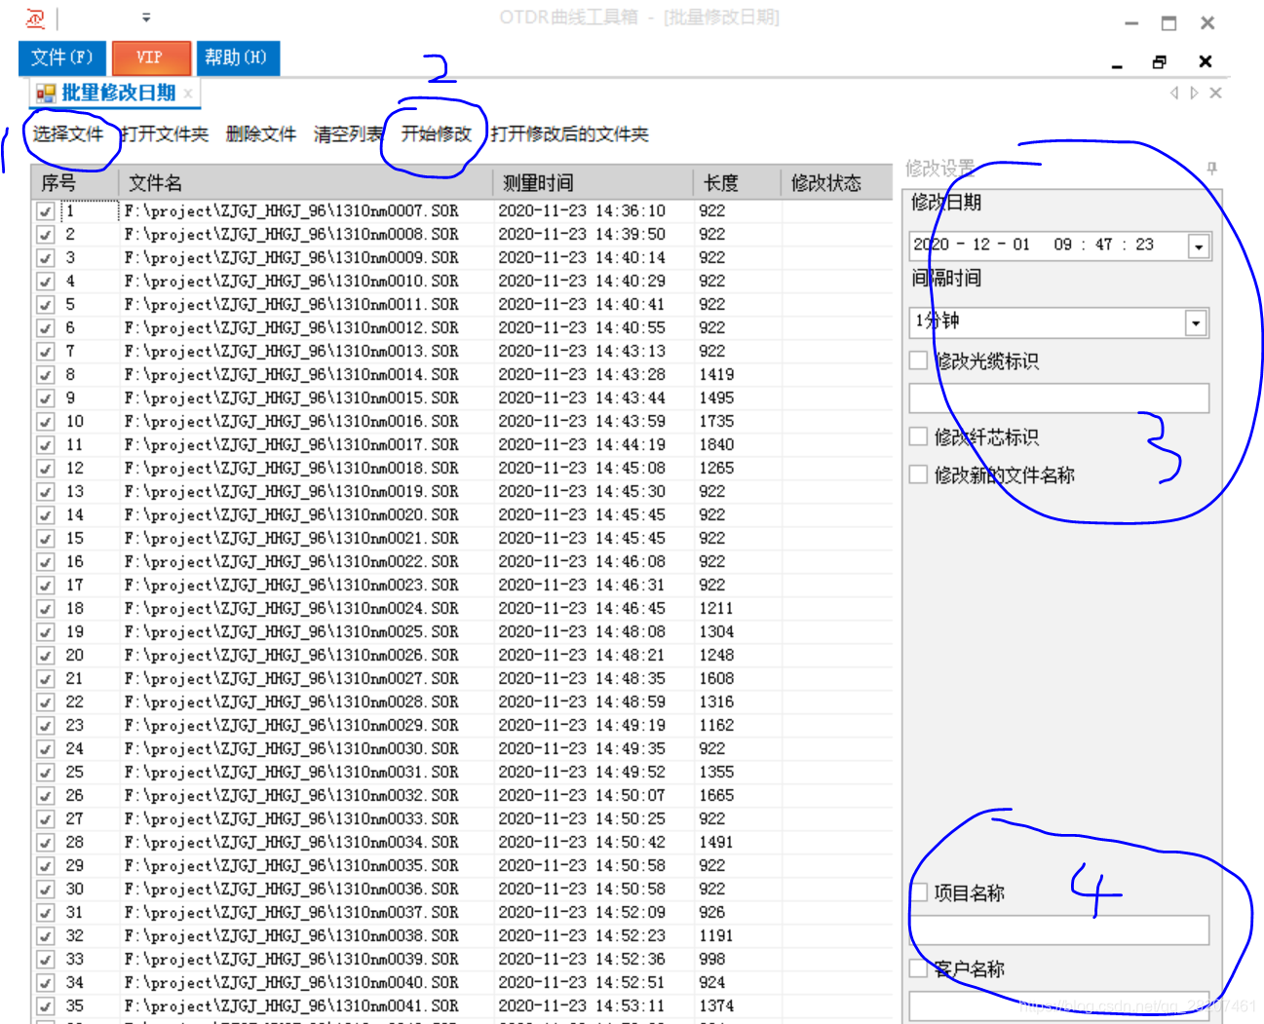Image resolution: width=1264 pixels, height=1024 pixels.
Task: Close the 批量修改日期 tab with its x
Action: coord(188,94)
